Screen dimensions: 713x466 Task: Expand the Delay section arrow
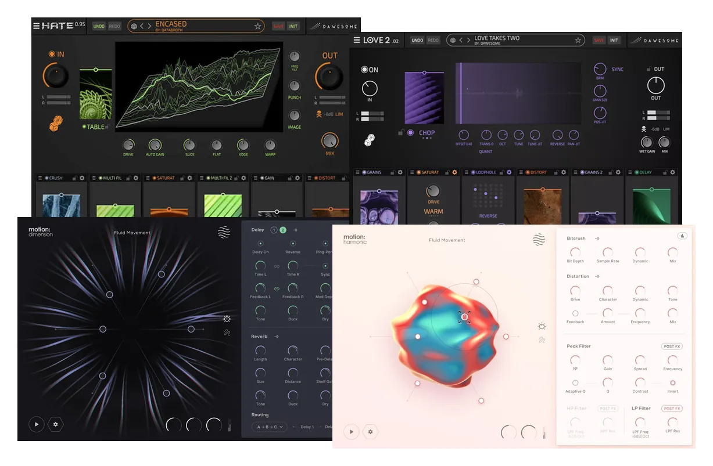pos(295,230)
